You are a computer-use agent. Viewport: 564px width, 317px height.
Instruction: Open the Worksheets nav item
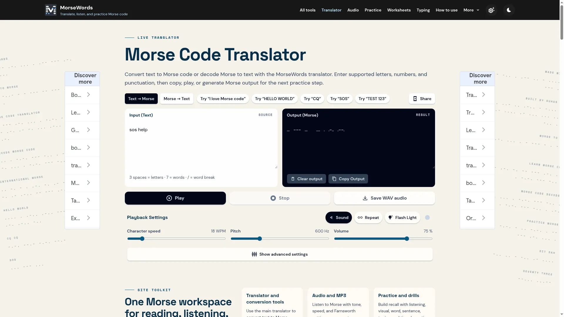pyautogui.click(x=399, y=10)
